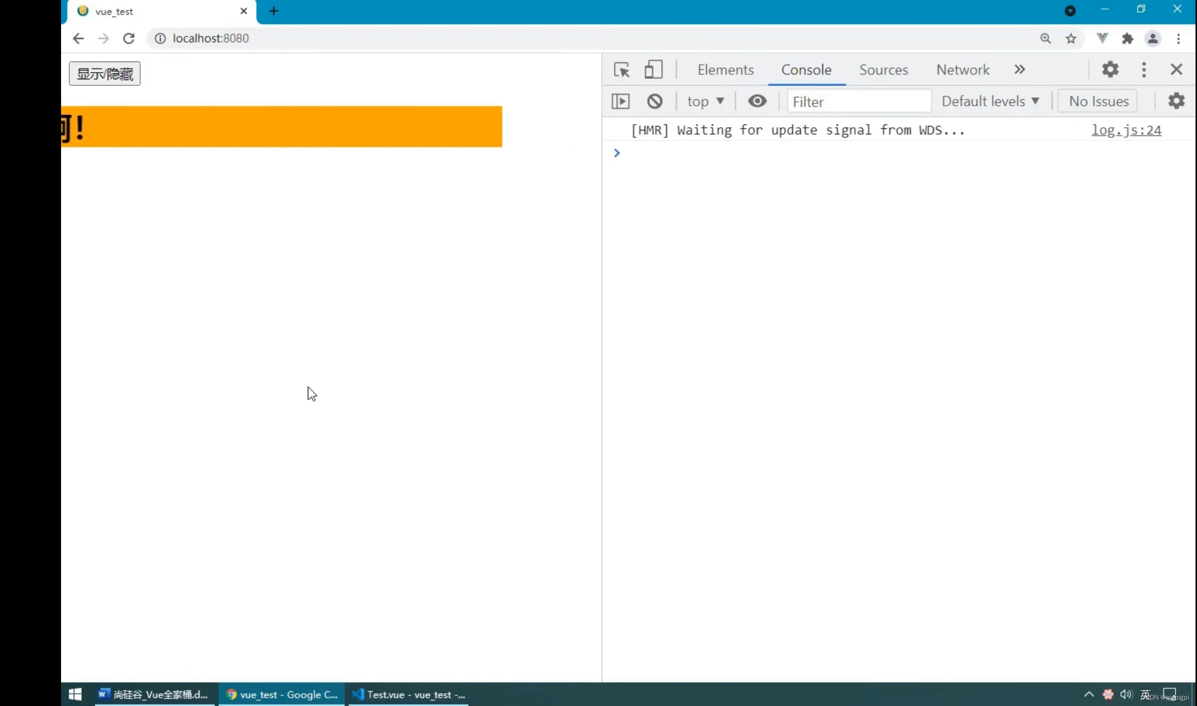
Task: Switch to the Elements tab
Action: tap(725, 70)
